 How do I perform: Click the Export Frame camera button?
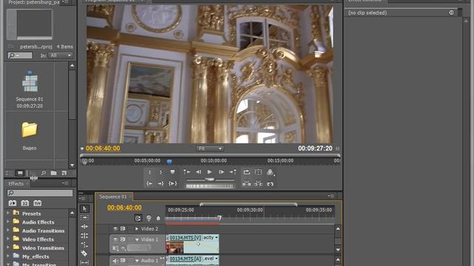click(270, 184)
